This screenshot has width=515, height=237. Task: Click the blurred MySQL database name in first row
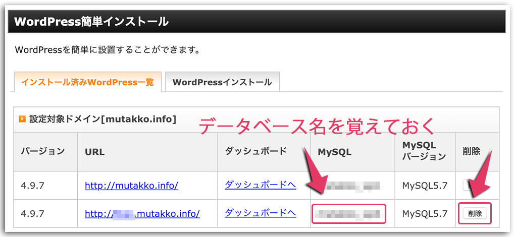351,186
